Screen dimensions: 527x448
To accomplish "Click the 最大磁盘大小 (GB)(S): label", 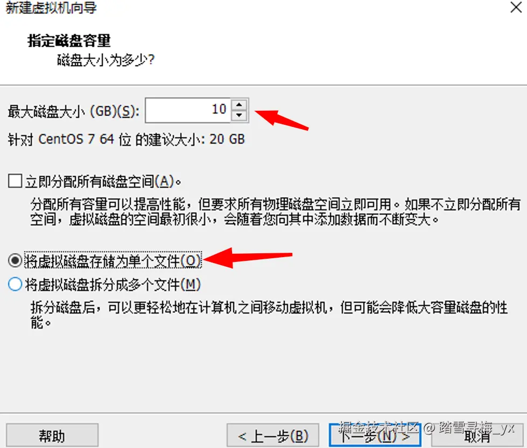I will tap(74, 111).
